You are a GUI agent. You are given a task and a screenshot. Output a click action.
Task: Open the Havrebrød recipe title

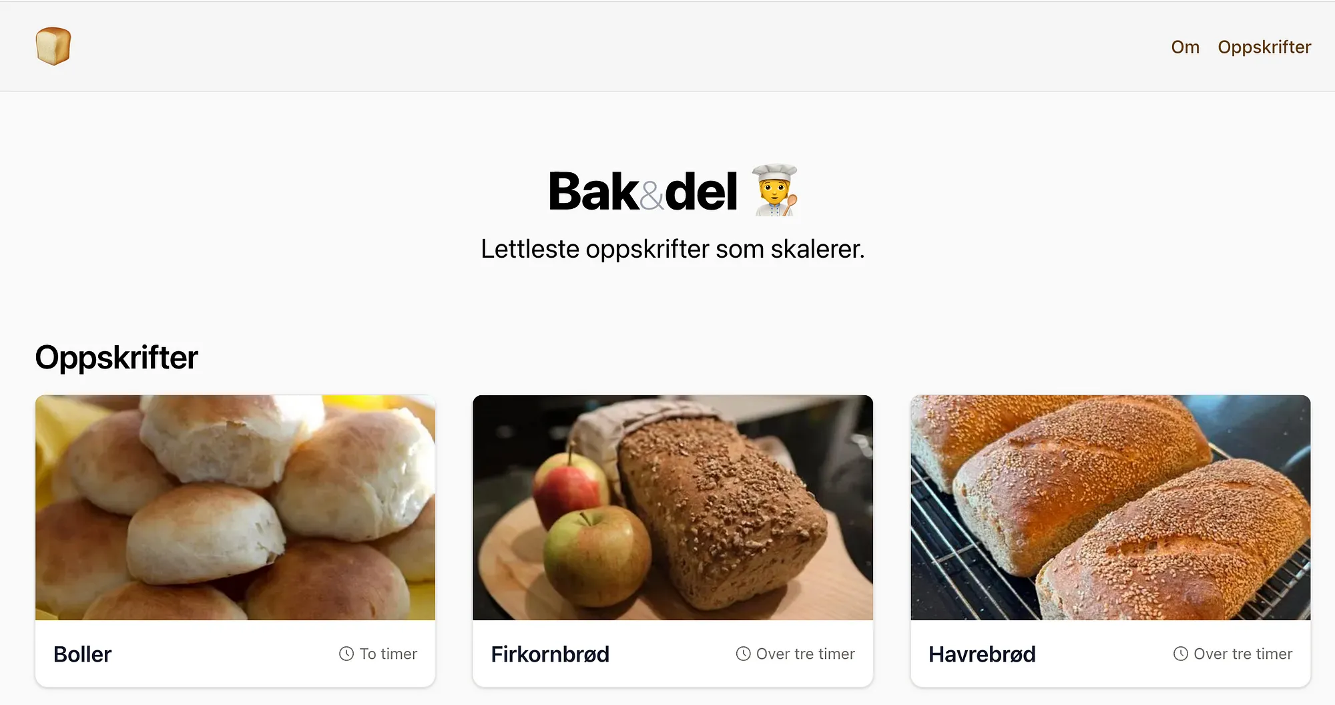point(982,654)
